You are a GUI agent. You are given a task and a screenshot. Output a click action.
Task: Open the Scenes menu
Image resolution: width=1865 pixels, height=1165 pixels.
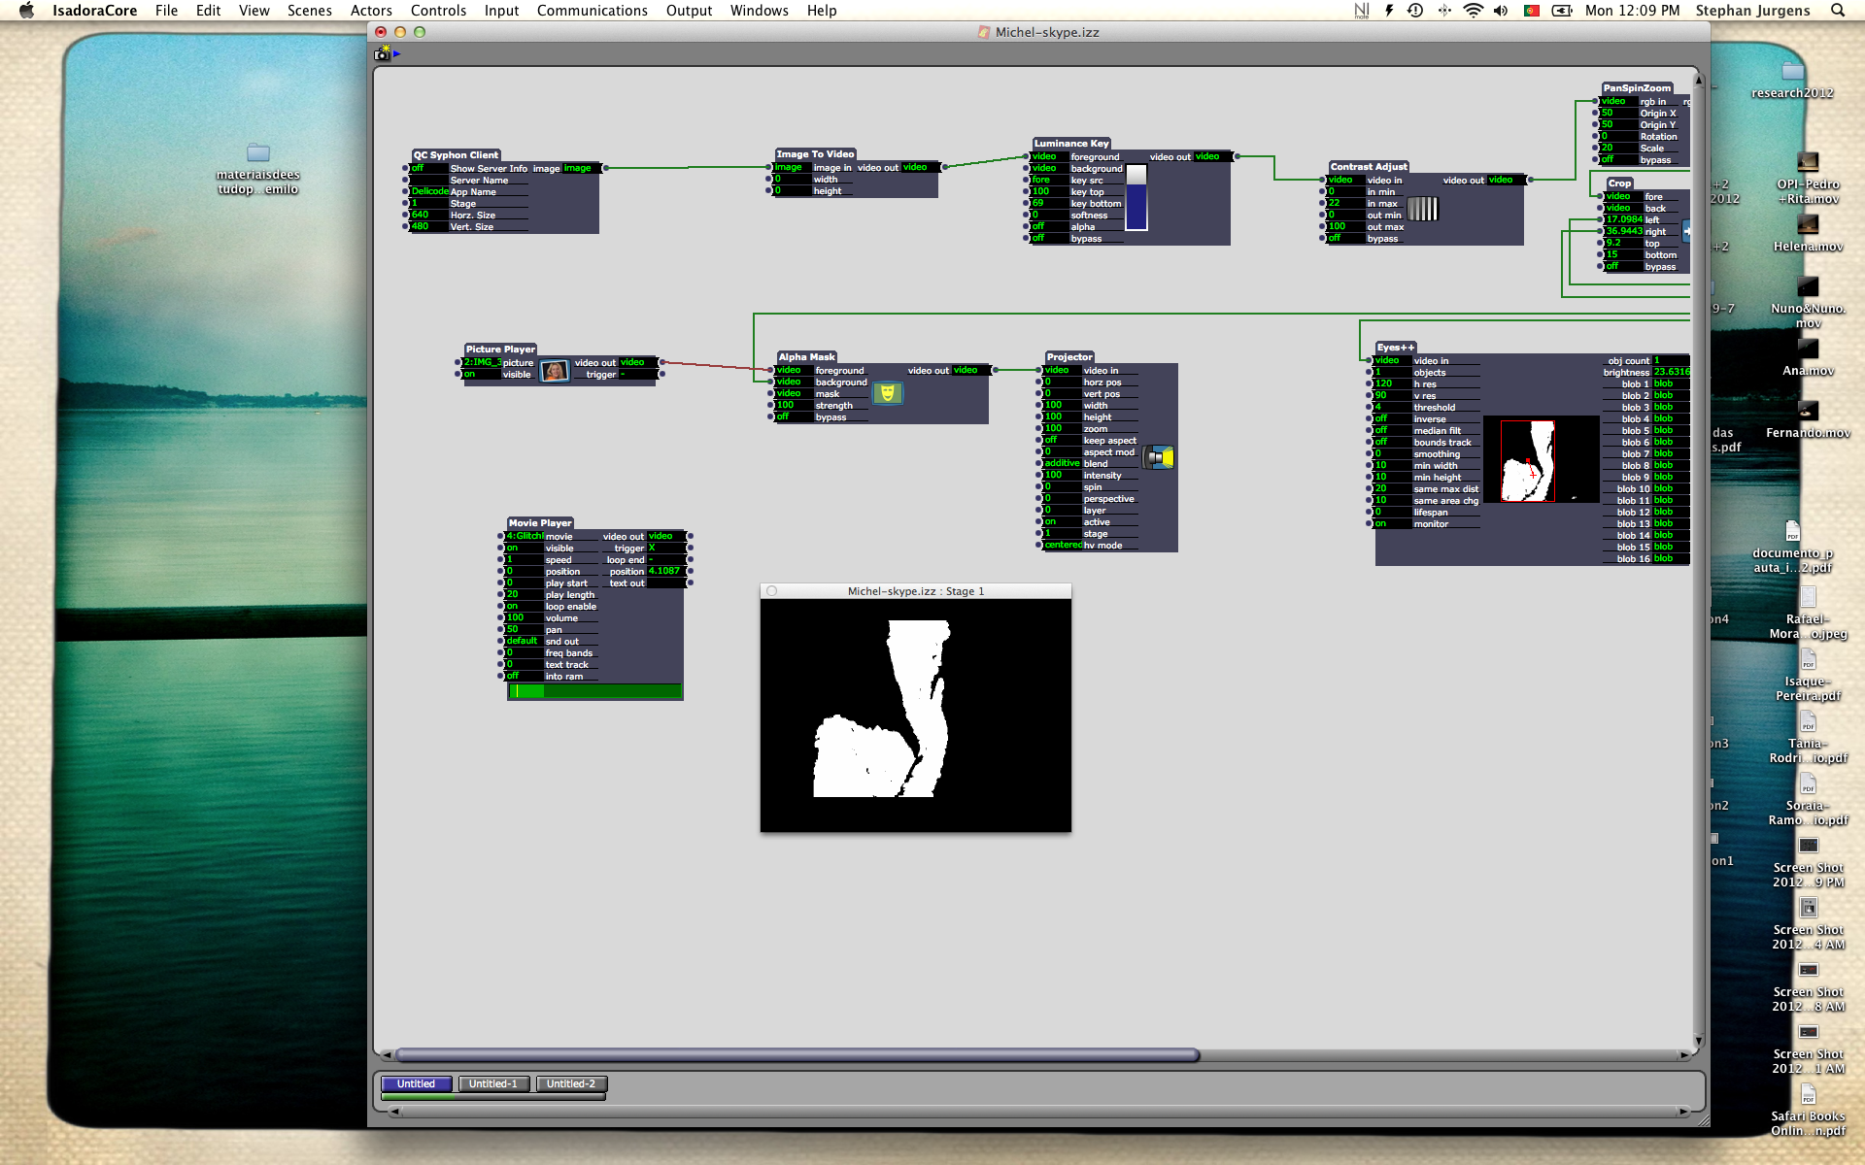[x=309, y=11]
